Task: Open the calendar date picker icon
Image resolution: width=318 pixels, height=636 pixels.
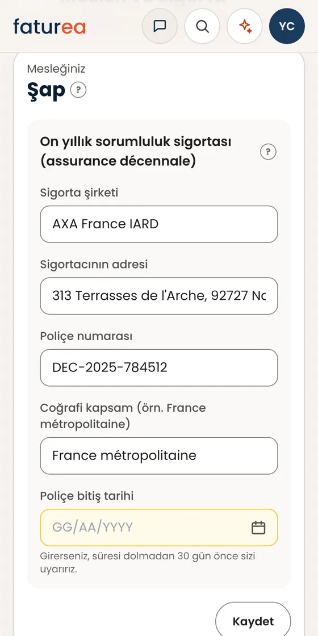Action: click(258, 528)
